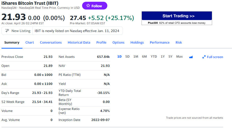Select the 1M chart range
This screenshot has width=232, height=130.
pos(136,57)
